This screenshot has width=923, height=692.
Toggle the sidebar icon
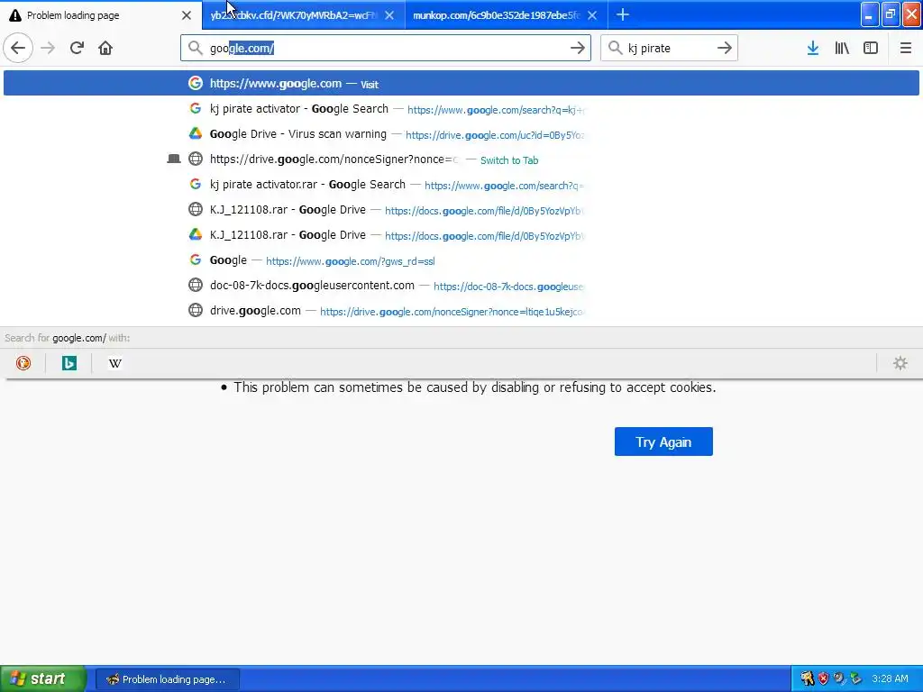[x=871, y=48]
